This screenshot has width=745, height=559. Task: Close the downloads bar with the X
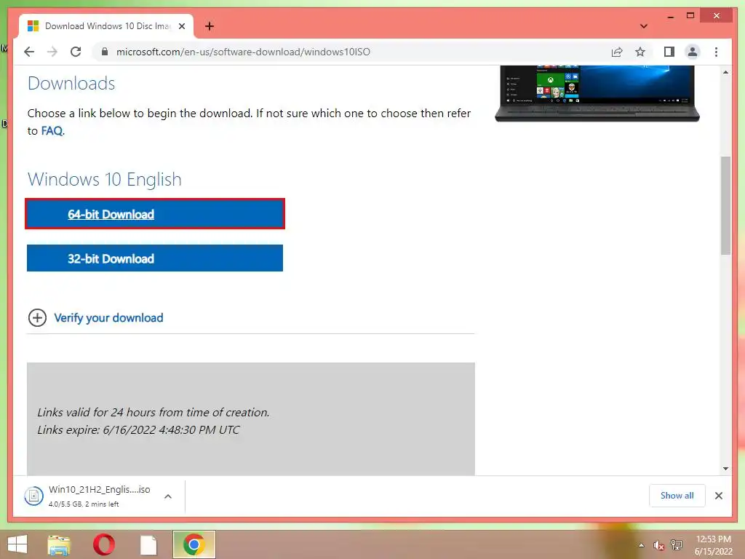click(718, 496)
